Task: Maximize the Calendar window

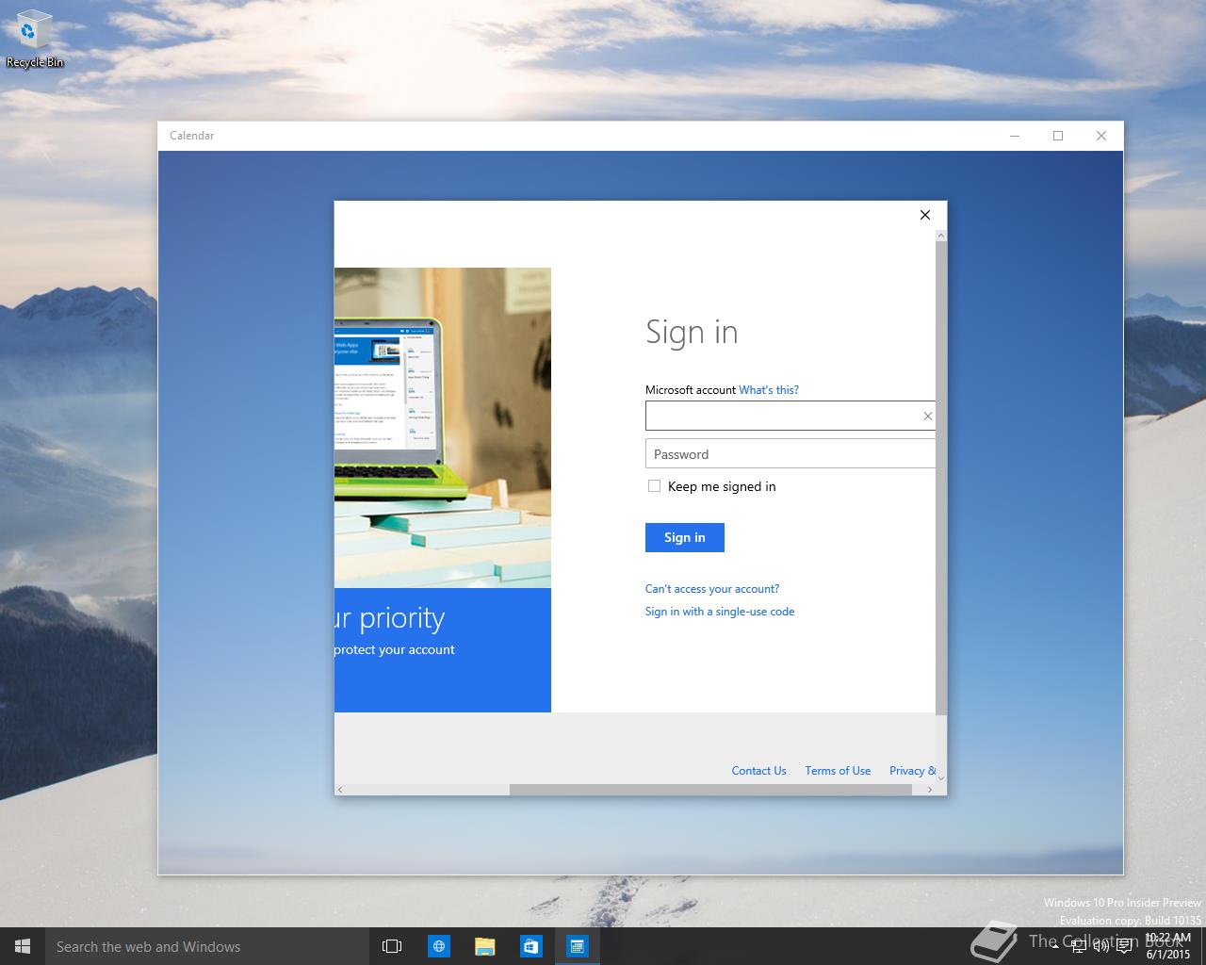Action: click(1058, 136)
